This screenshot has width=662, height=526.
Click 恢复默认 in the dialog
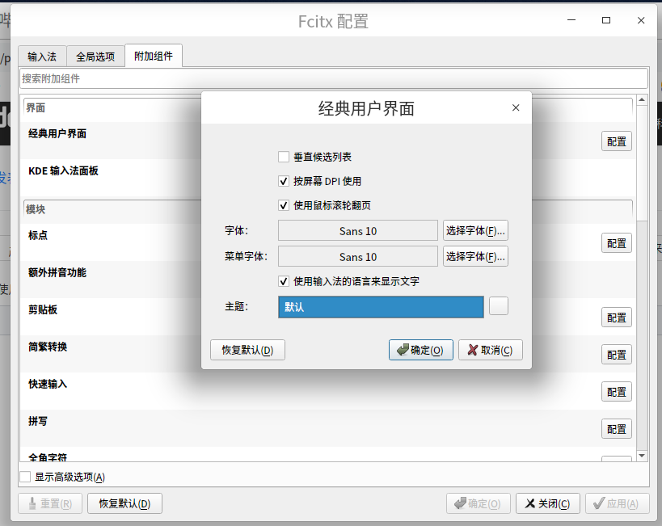[247, 351]
